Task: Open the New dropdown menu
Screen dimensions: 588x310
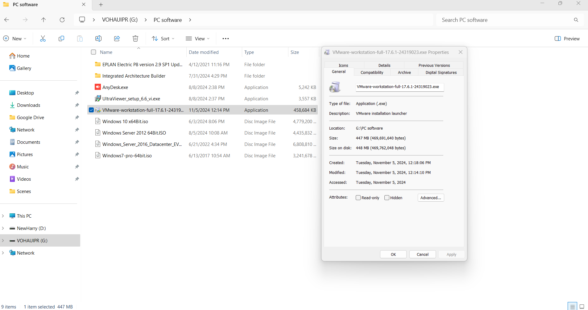Action: 15,38
